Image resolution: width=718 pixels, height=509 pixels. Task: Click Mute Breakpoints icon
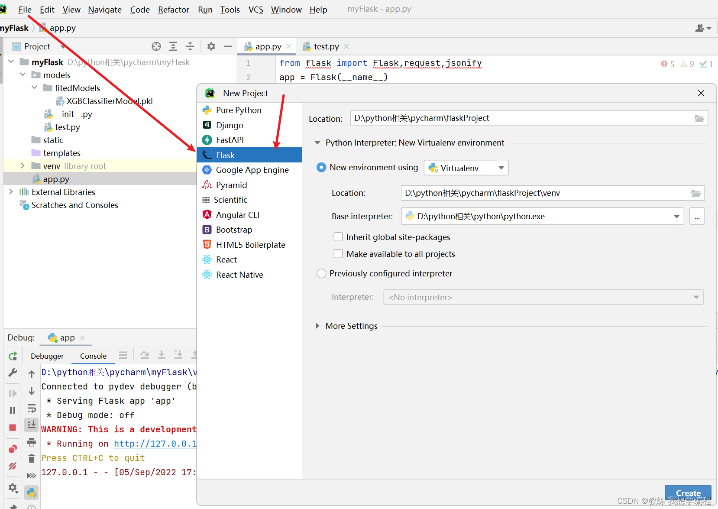click(13, 466)
